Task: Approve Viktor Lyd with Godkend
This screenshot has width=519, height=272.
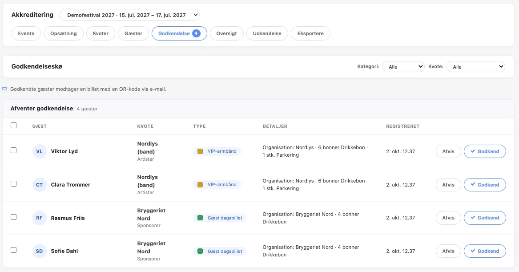Action: [x=485, y=151]
